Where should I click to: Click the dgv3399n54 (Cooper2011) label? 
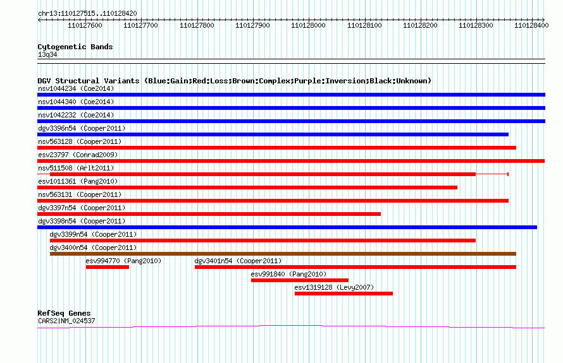[x=93, y=234]
